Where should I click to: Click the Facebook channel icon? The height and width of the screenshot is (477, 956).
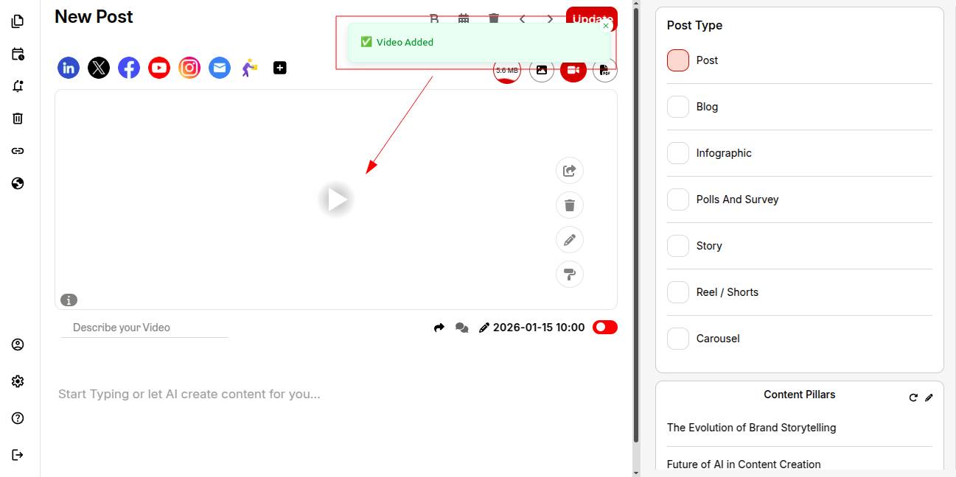click(129, 68)
